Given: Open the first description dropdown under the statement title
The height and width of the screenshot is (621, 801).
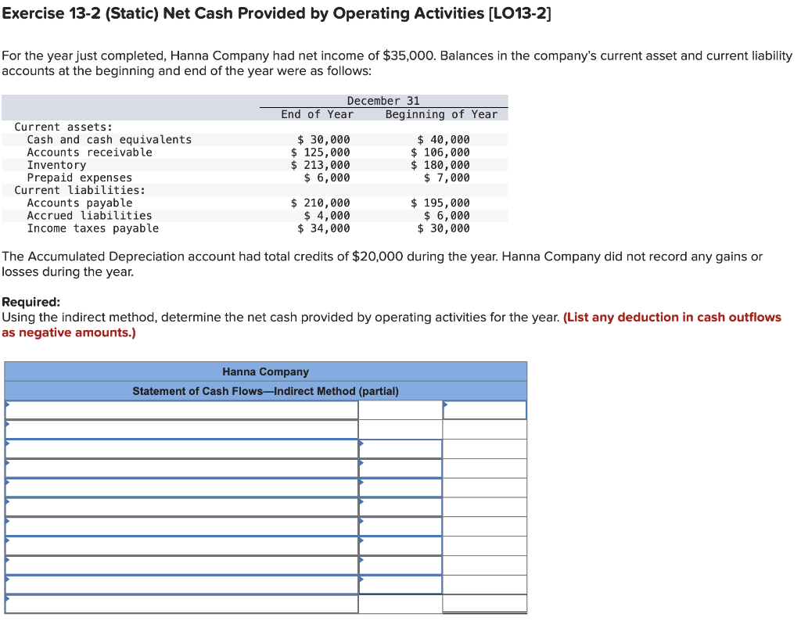Looking at the screenshot, I should 180,409.
